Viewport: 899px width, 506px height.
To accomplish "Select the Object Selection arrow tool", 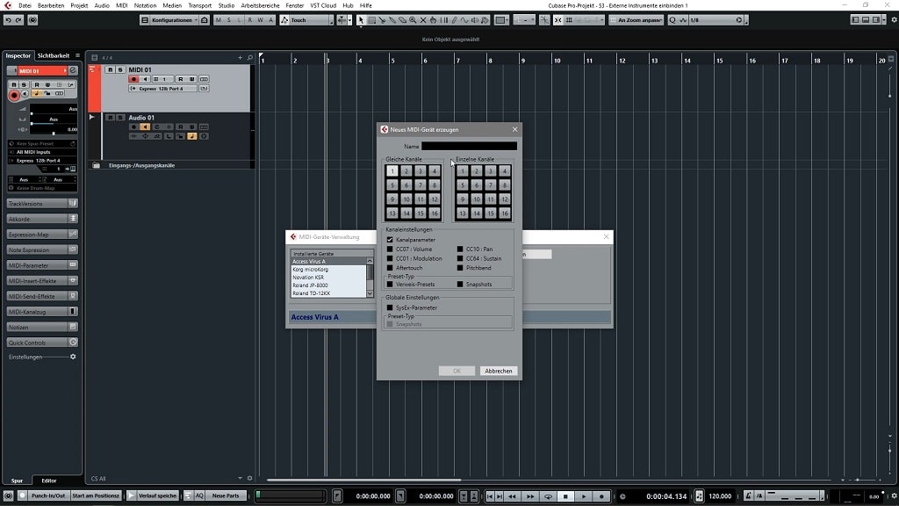I will pos(361,20).
